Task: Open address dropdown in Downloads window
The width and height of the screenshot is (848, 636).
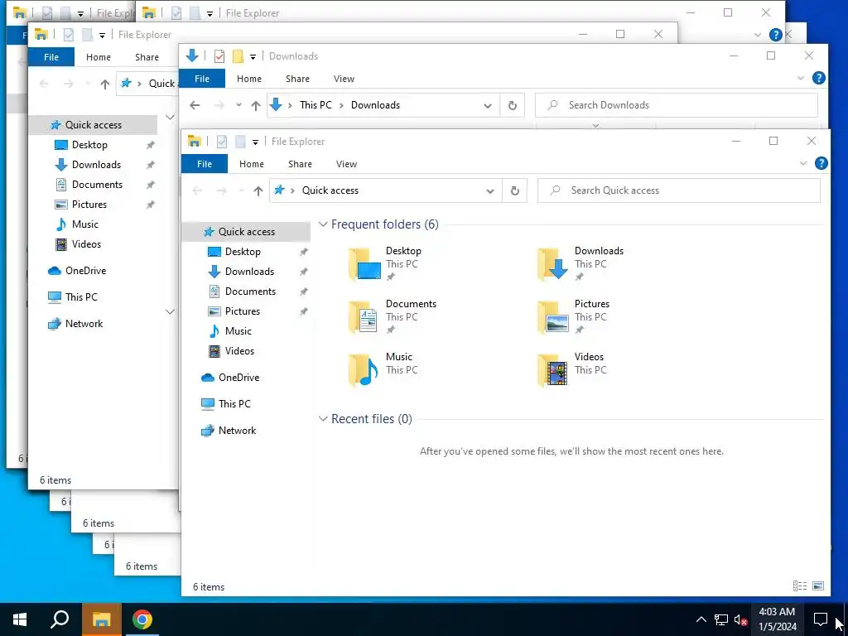Action: coord(488,105)
